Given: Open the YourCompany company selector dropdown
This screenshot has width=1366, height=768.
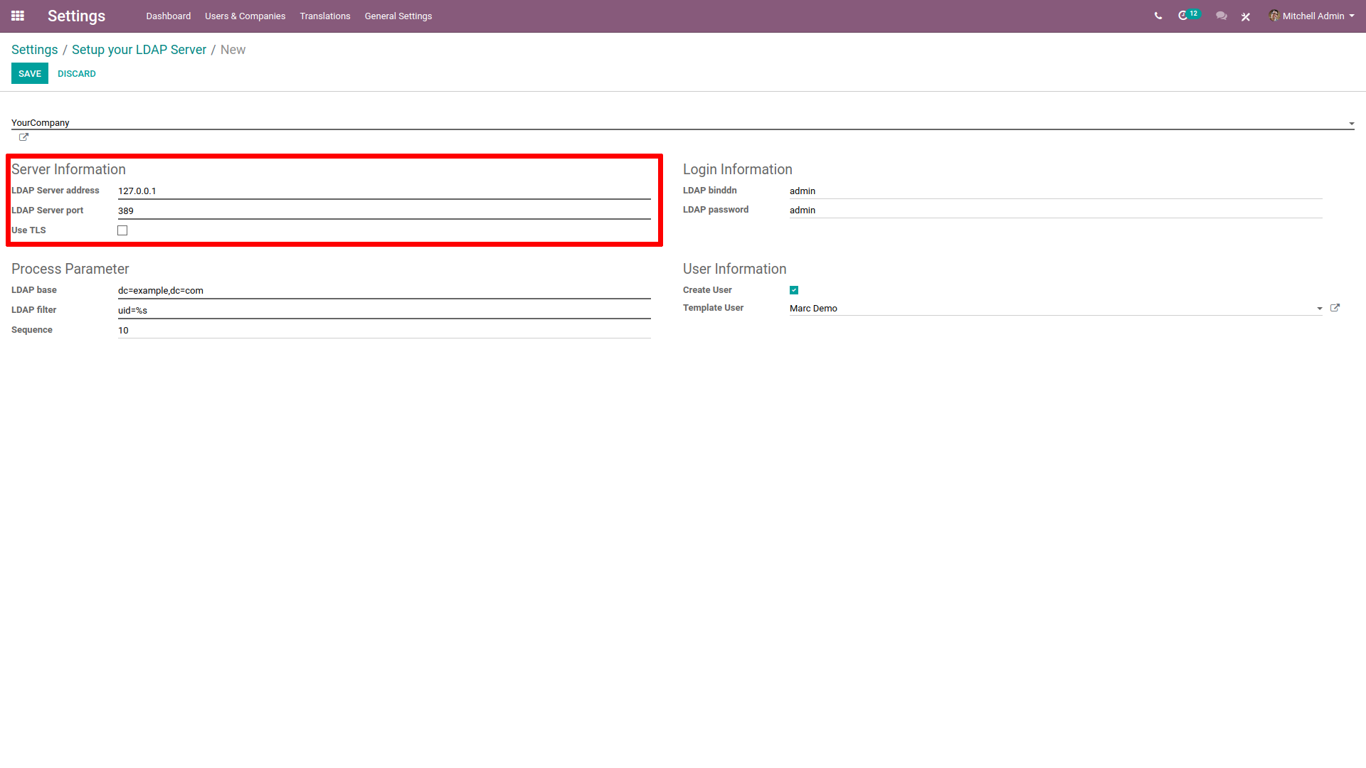Looking at the screenshot, I should tap(1352, 123).
